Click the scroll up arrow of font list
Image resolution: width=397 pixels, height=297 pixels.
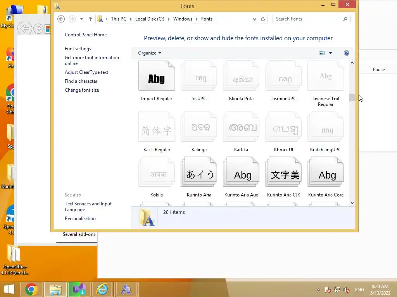352,63
